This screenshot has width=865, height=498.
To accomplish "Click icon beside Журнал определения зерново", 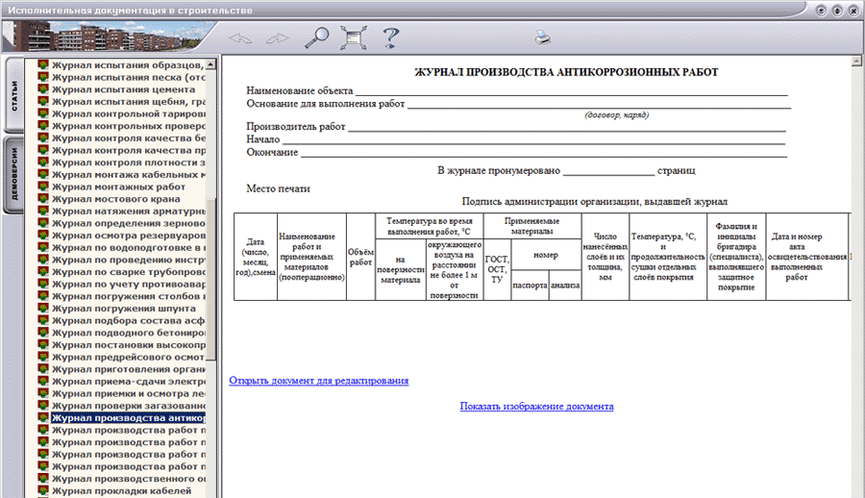I will pos(43,222).
